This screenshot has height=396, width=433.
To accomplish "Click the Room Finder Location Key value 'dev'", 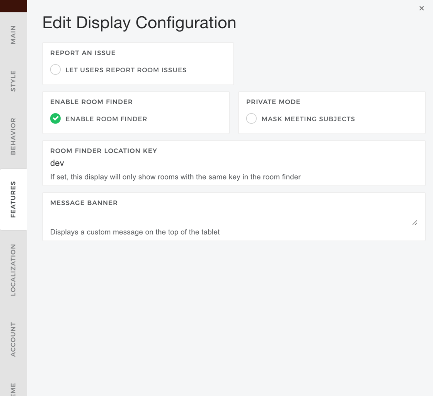I will click(x=57, y=163).
